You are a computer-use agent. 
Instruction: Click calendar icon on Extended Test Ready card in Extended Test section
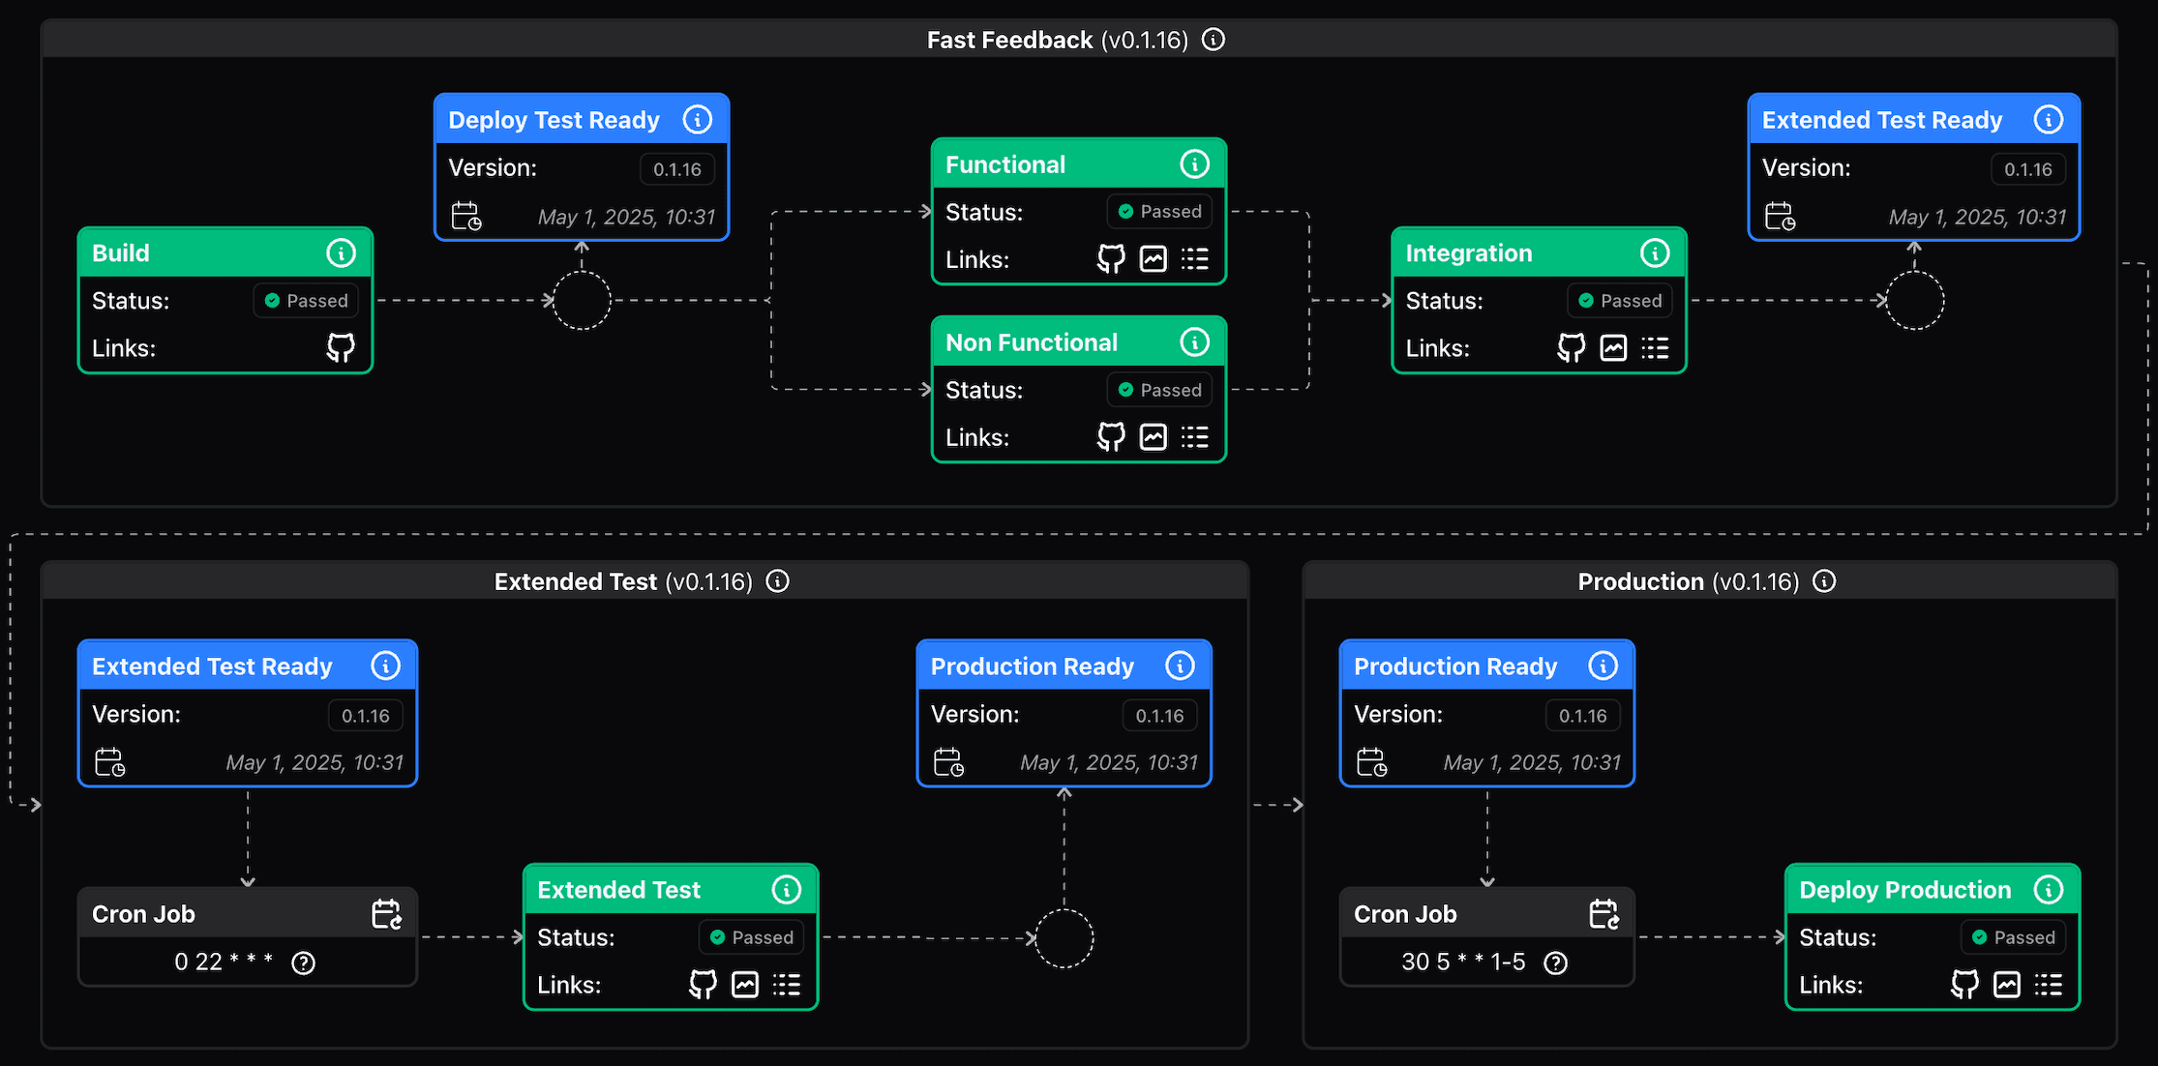tap(110, 762)
